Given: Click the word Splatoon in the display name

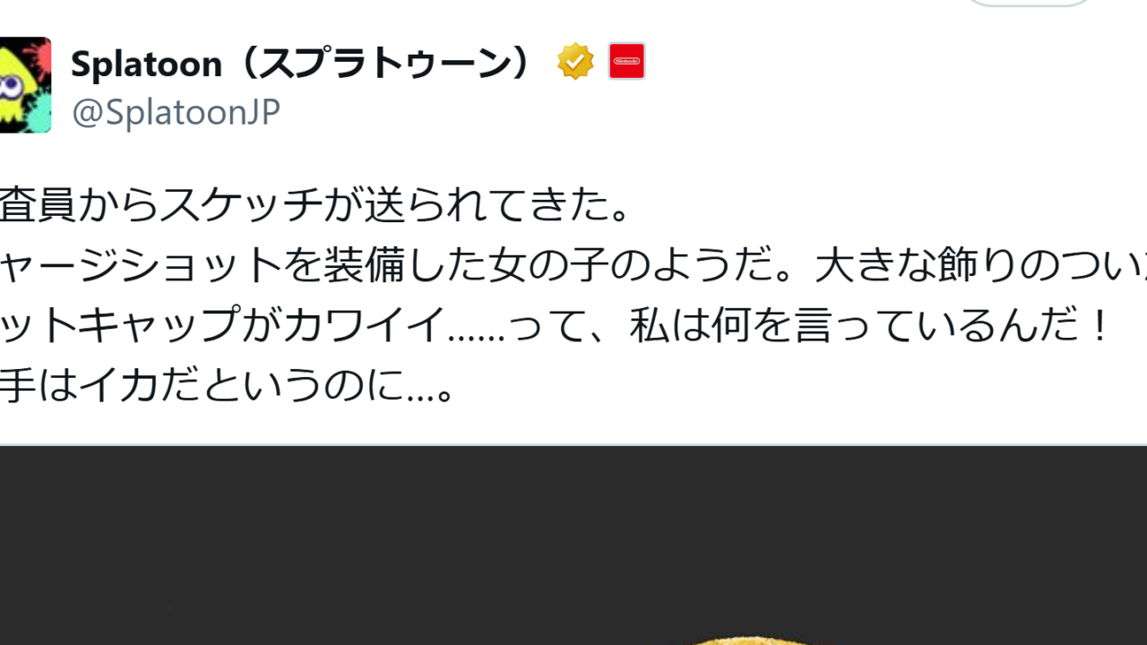Looking at the screenshot, I should (146, 64).
